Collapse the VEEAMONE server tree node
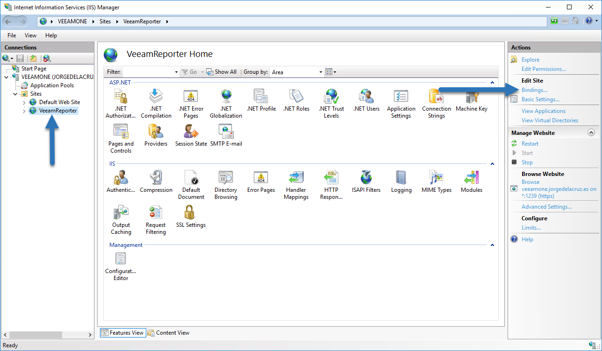Viewport: 602px width, 351px height. pos(6,77)
